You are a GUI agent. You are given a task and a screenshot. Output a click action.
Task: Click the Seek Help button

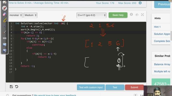click(118, 15)
